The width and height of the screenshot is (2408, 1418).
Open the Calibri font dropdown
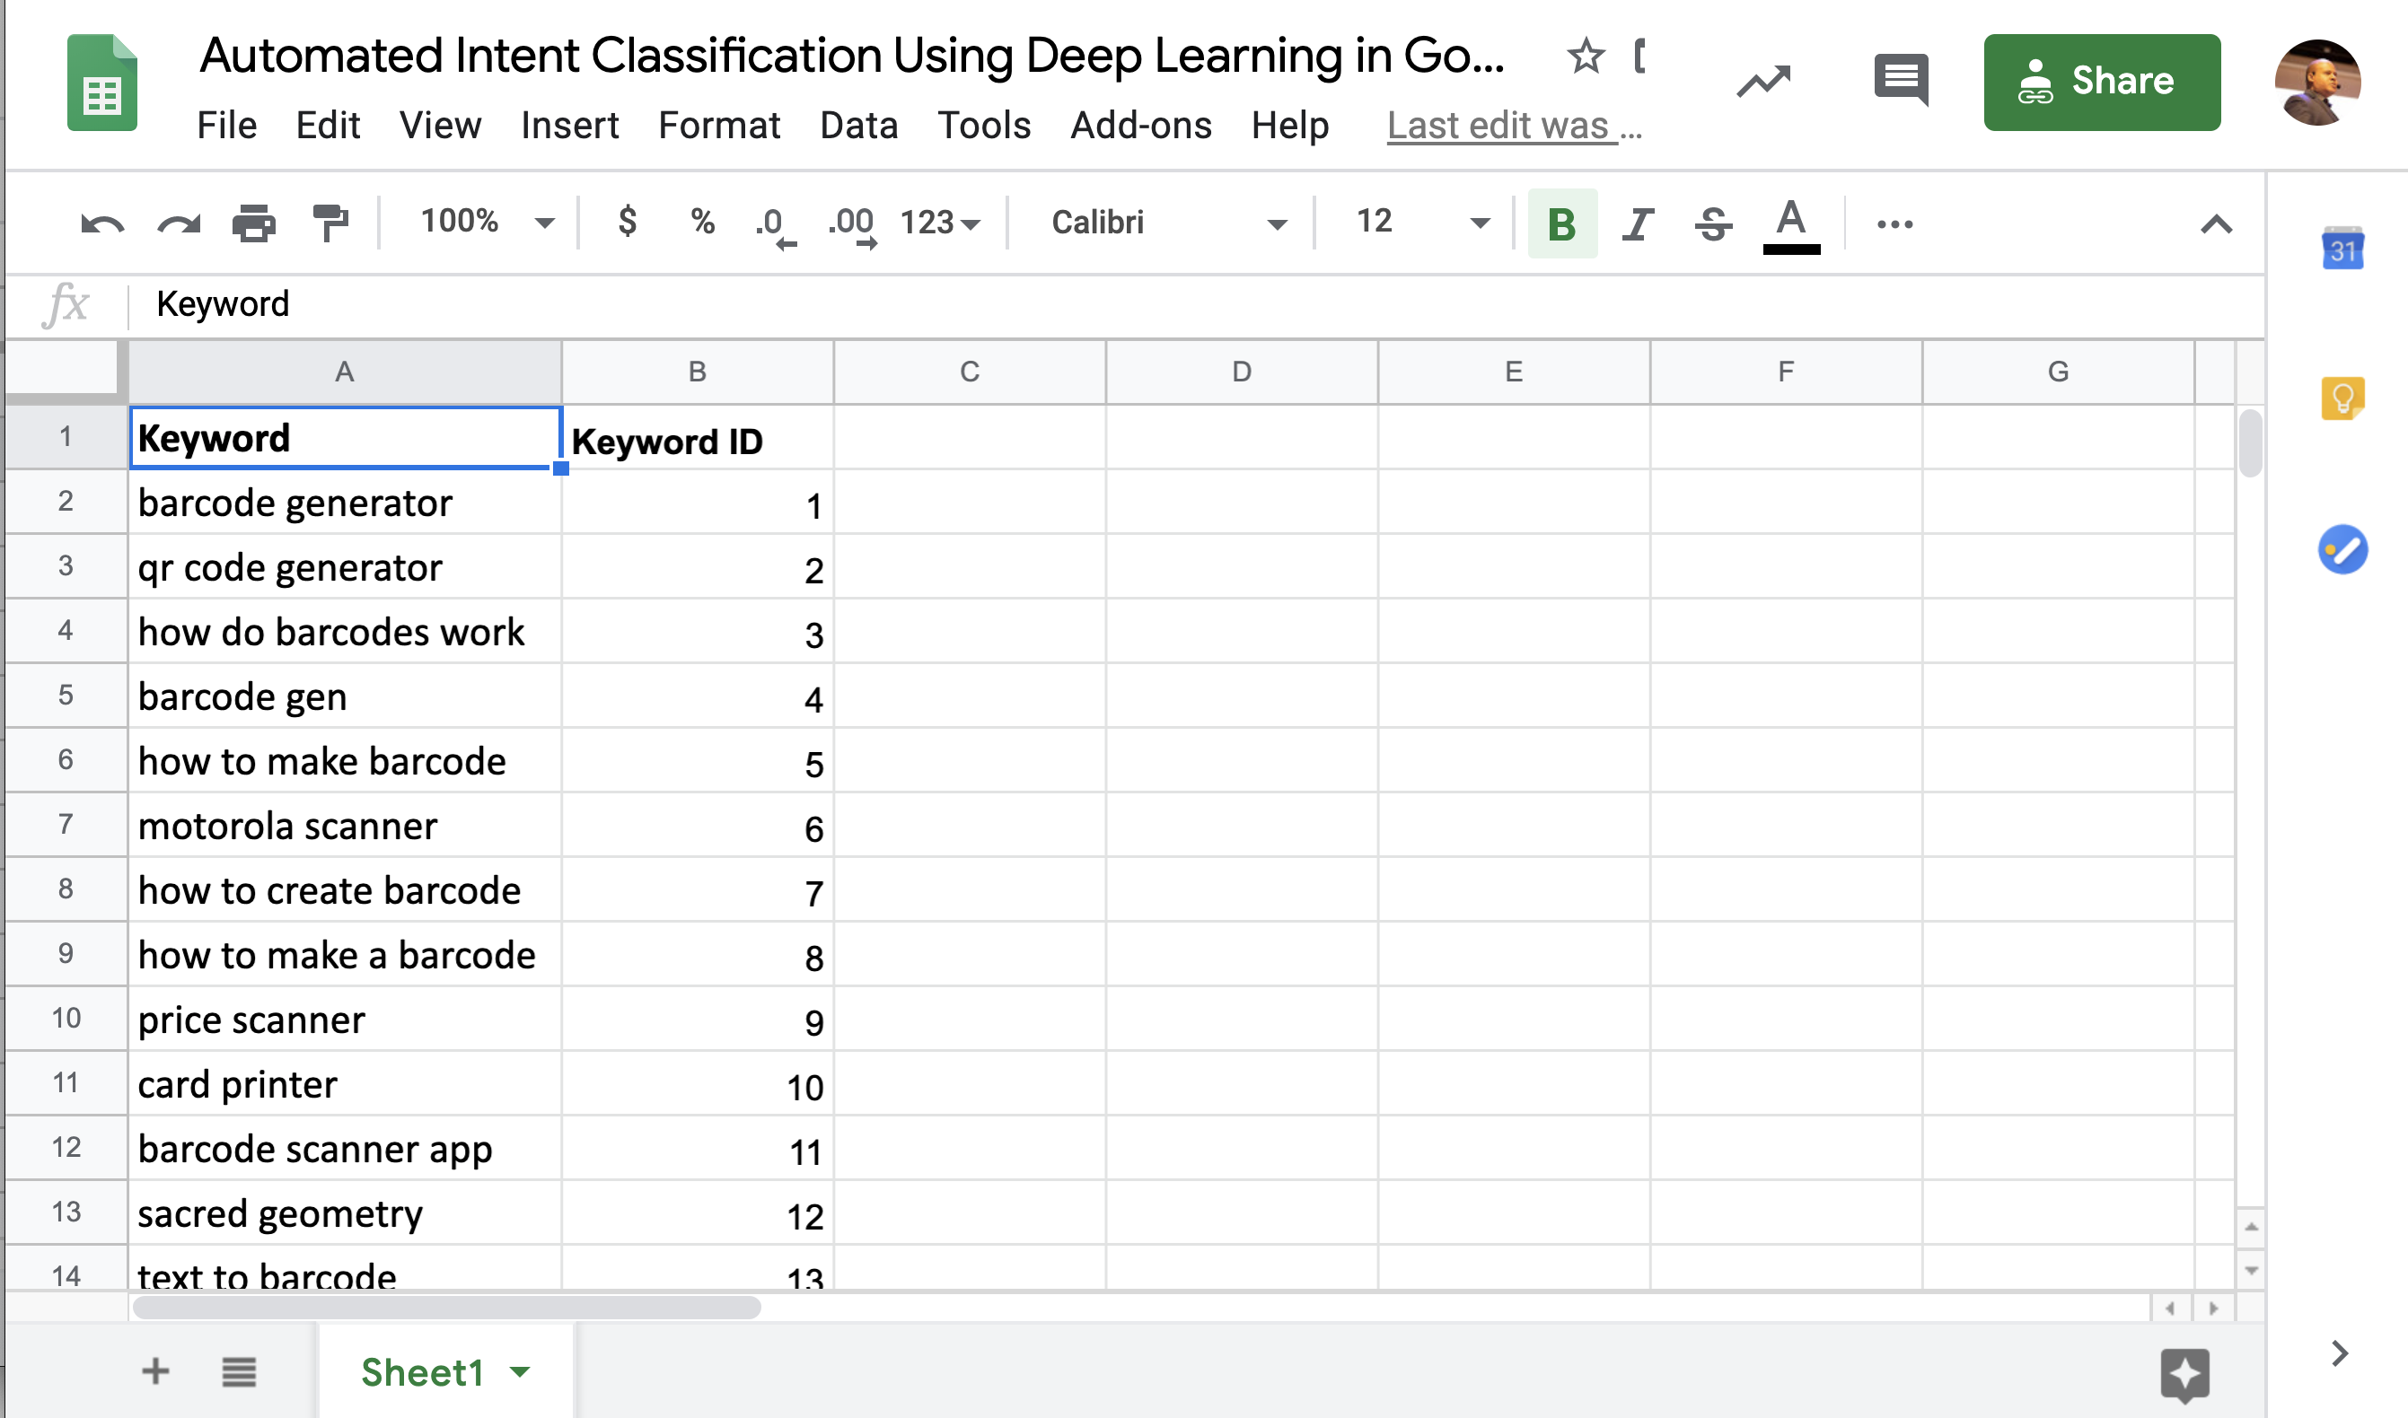click(1167, 223)
